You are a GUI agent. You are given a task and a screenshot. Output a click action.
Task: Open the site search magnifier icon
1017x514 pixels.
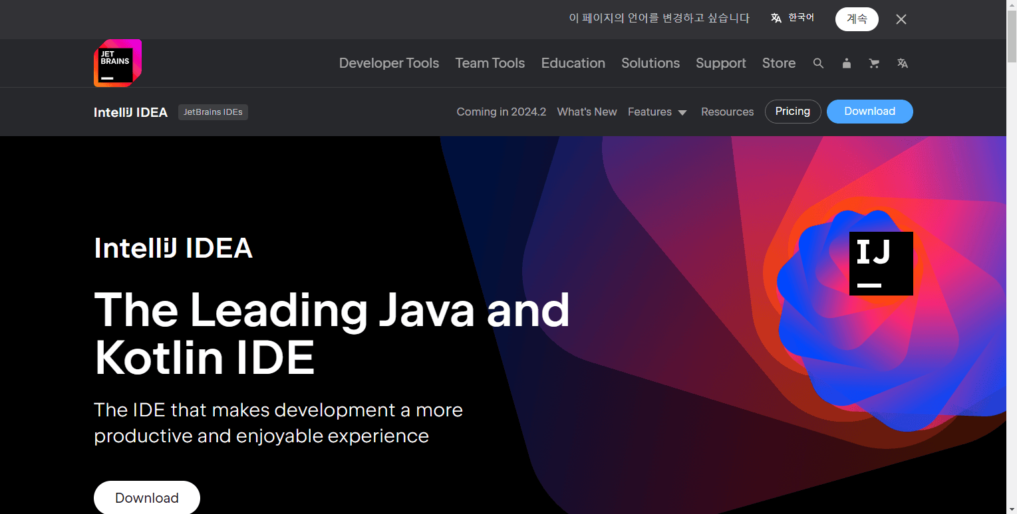(818, 63)
